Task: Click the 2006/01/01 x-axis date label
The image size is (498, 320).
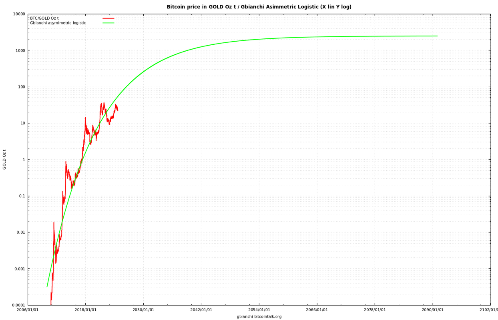Action: click(28, 310)
